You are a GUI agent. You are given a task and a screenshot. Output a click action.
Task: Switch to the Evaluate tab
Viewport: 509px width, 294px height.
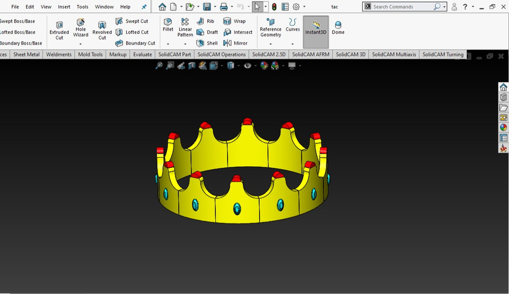142,54
